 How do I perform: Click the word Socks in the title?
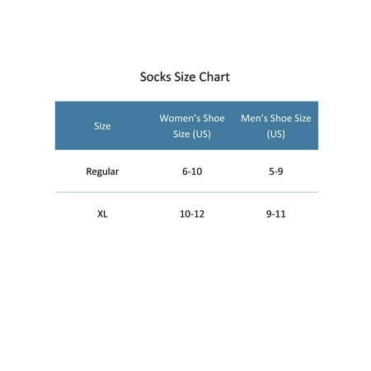click(155, 77)
